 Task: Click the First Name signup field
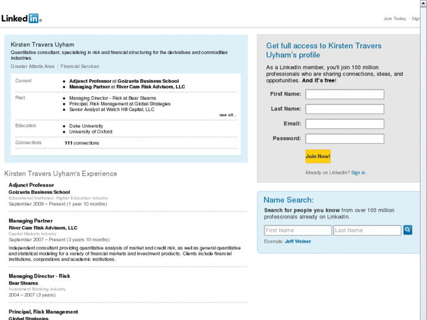[345, 94]
